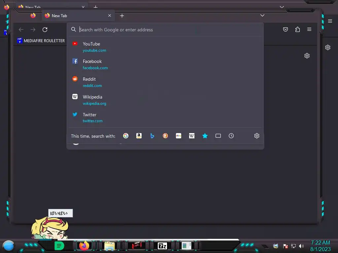Image resolution: width=338 pixels, height=253 pixels.
Task: Select the background window's New Tab tab
Action: pos(52,7)
